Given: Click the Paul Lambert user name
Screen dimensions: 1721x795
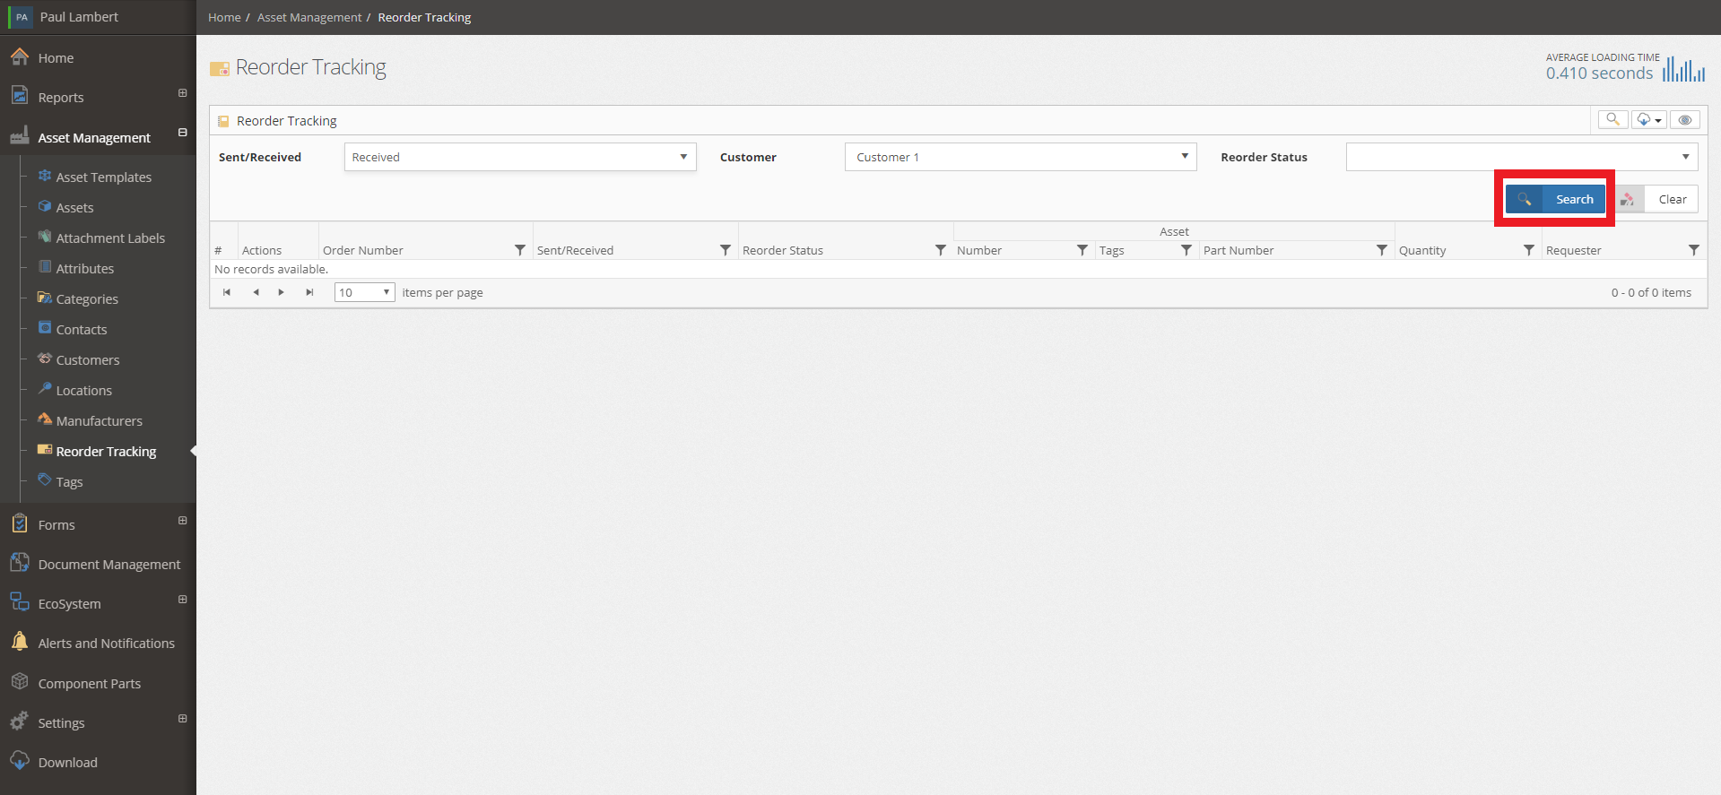Looking at the screenshot, I should pos(79,17).
